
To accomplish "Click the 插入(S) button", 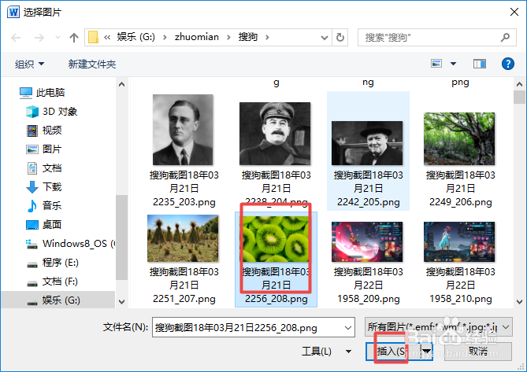I will (392, 352).
